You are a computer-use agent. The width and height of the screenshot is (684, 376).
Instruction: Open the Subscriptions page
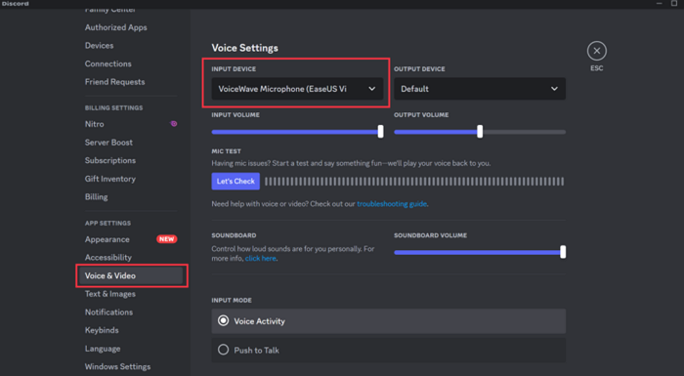(x=109, y=160)
